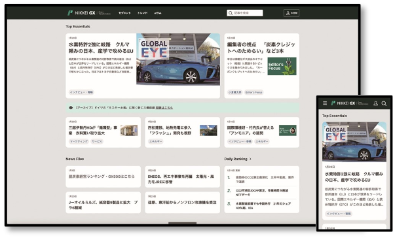
Task: Select the エネルギー tag under 西松建設 article
Action: coord(155,141)
